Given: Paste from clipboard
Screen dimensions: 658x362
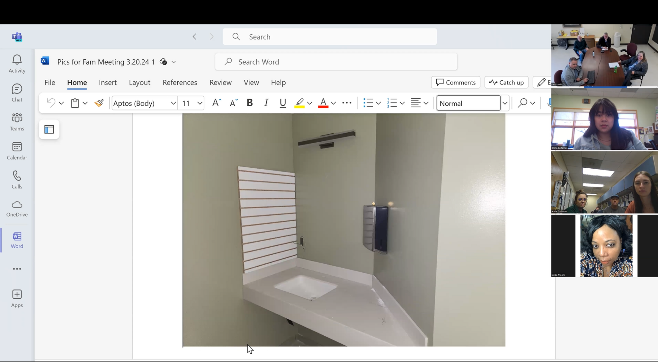Looking at the screenshot, I should [75, 103].
